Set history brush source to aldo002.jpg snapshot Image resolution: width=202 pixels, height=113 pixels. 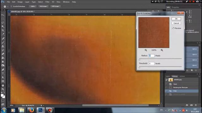tap(166, 80)
